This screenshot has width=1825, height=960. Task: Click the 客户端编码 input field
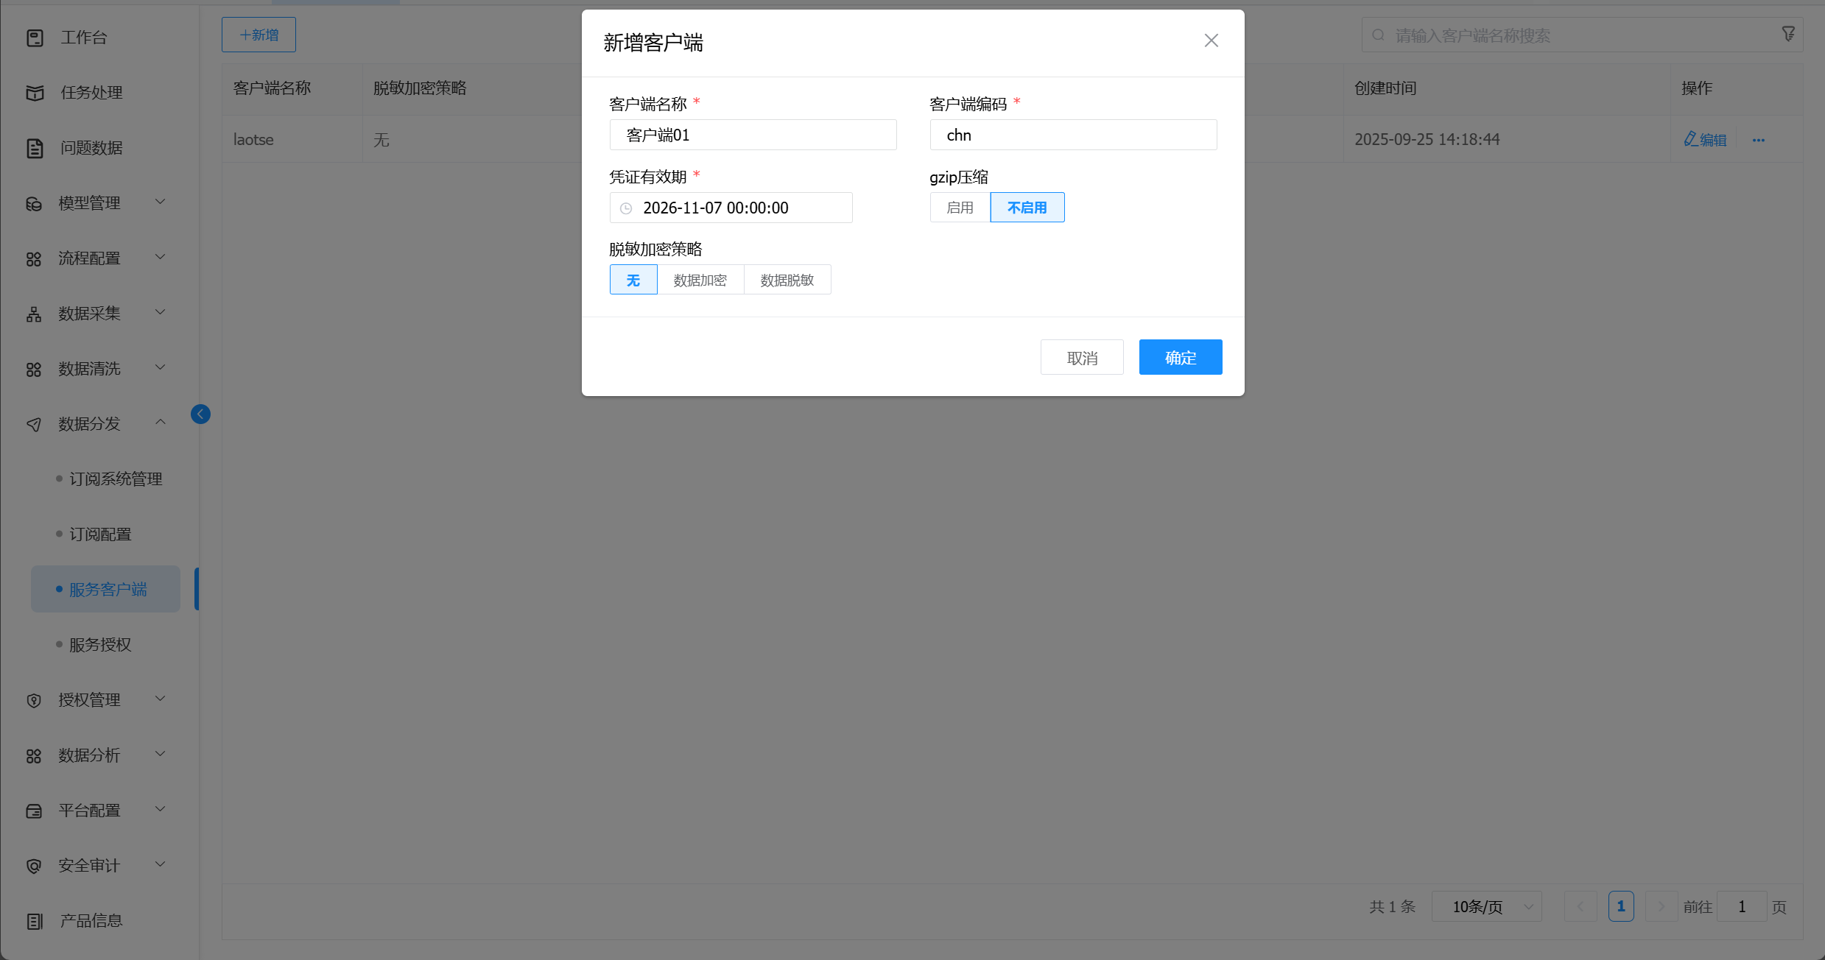(x=1072, y=135)
